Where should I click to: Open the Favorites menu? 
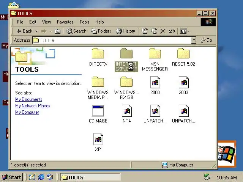pyautogui.click(x=65, y=22)
